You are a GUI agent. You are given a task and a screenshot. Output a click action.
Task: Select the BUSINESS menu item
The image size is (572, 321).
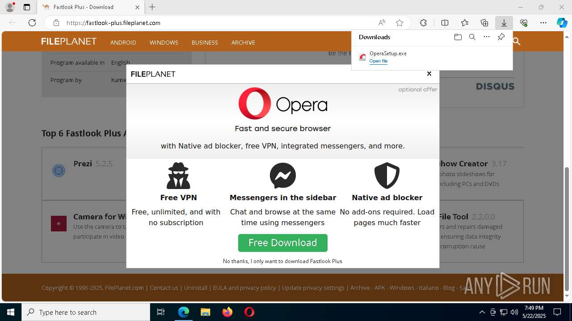pyautogui.click(x=205, y=42)
